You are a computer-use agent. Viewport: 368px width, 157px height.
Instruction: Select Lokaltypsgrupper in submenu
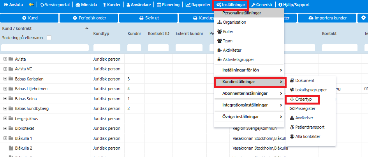[x=308, y=90]
